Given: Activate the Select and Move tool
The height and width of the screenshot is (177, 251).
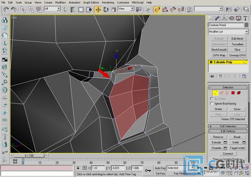Looking at the screenshot, I should click(98, 10).
